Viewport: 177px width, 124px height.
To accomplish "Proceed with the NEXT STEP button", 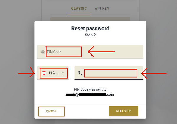I will (124, 111).
